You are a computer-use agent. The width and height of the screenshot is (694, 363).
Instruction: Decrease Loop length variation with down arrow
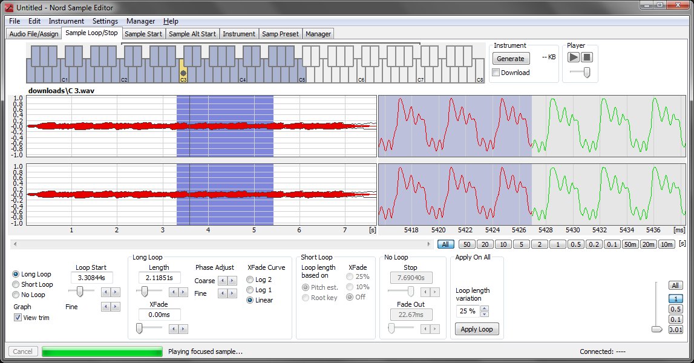[x=484, y=314]
